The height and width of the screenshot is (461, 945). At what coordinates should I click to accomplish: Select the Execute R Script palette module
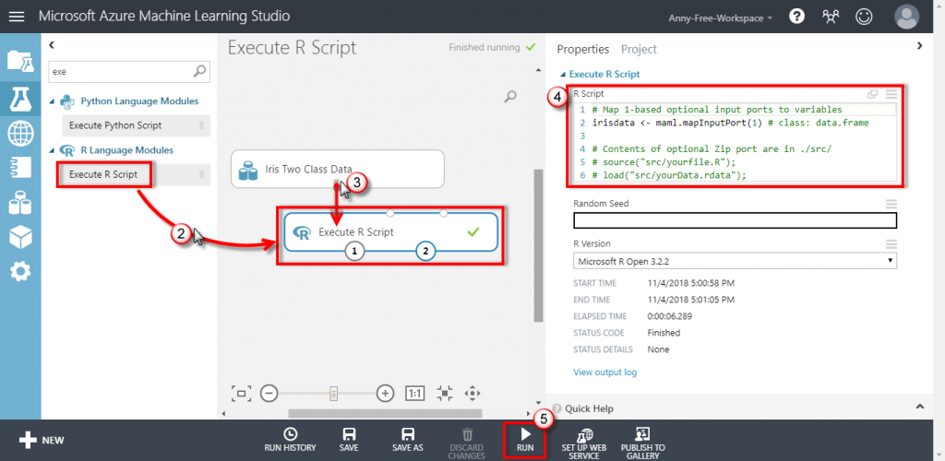(x=137, y=174)
